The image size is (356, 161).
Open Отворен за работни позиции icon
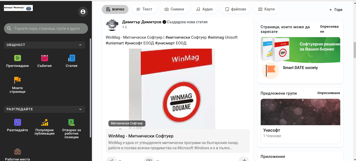pyautogui.click(x=71, y=122)
